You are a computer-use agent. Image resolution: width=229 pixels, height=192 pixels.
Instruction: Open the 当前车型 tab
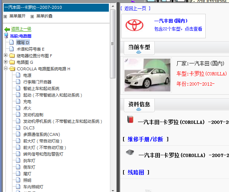tap(139, 48)
